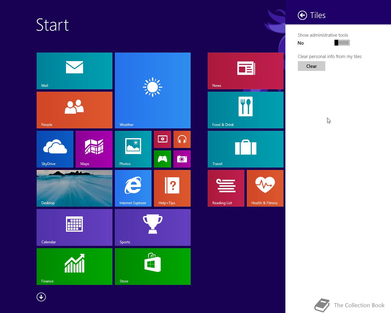Open the Weather tile
The image size is (391, 313).
click(x=153, y=90)
